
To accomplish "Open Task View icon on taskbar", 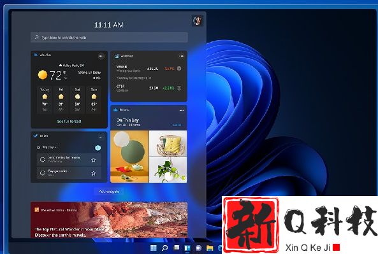I will pyautogui.click(x=177, y=248).
